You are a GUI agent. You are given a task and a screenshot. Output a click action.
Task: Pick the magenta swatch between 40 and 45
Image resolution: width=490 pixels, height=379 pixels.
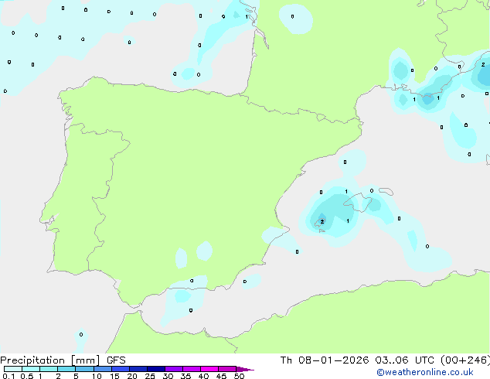[x=209, y=369]
